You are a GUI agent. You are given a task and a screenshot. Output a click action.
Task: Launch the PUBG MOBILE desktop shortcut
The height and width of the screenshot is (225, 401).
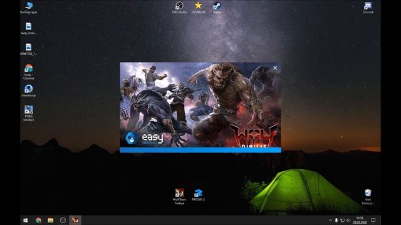[x=29, y=113]
